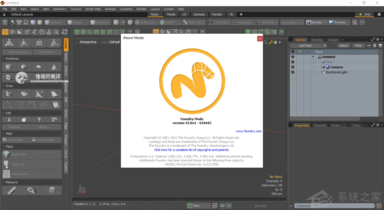Viewport: 384px width, 210px height.
Task: Open the Vertex Map menu
Action: tap(93, 9)
